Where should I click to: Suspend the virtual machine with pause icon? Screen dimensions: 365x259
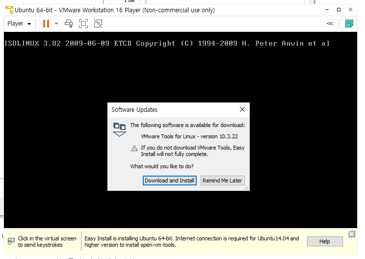pyautogui.click(x=46, y=24)
